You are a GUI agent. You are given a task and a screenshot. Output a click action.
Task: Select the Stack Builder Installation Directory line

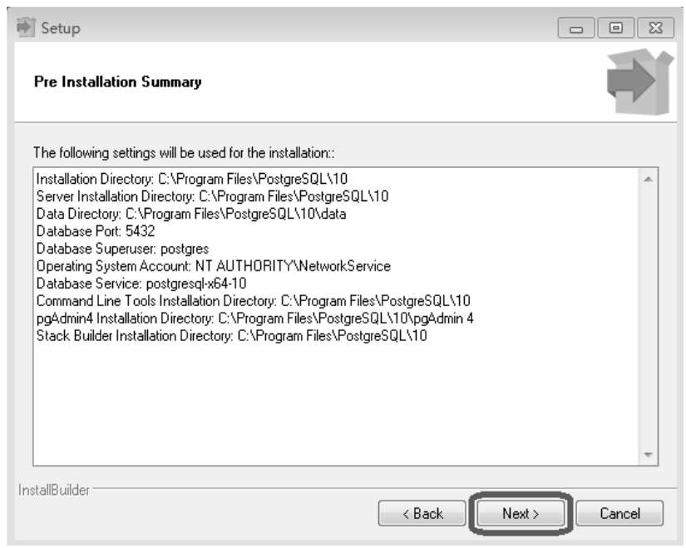pos(232,336)
